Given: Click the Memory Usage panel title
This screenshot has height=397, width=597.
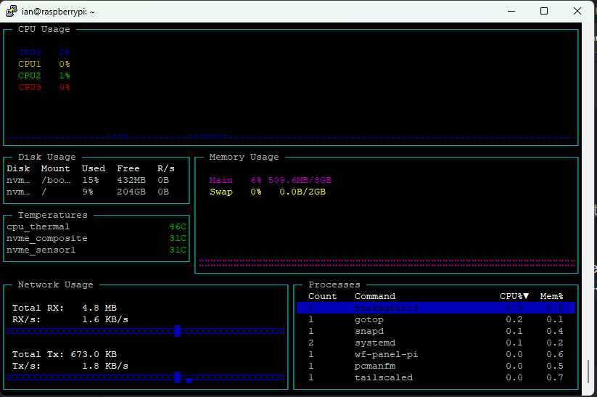Looking at the screenshot, I should pos(244,157).
